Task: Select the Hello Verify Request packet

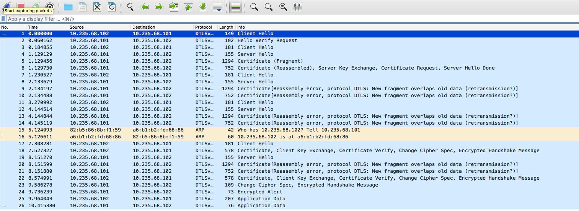Action: [x=289, y=41]
